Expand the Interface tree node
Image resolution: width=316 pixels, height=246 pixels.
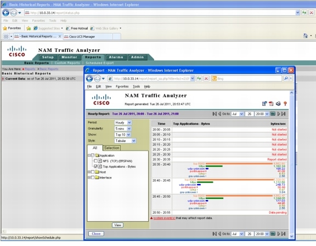click(89, 178)
